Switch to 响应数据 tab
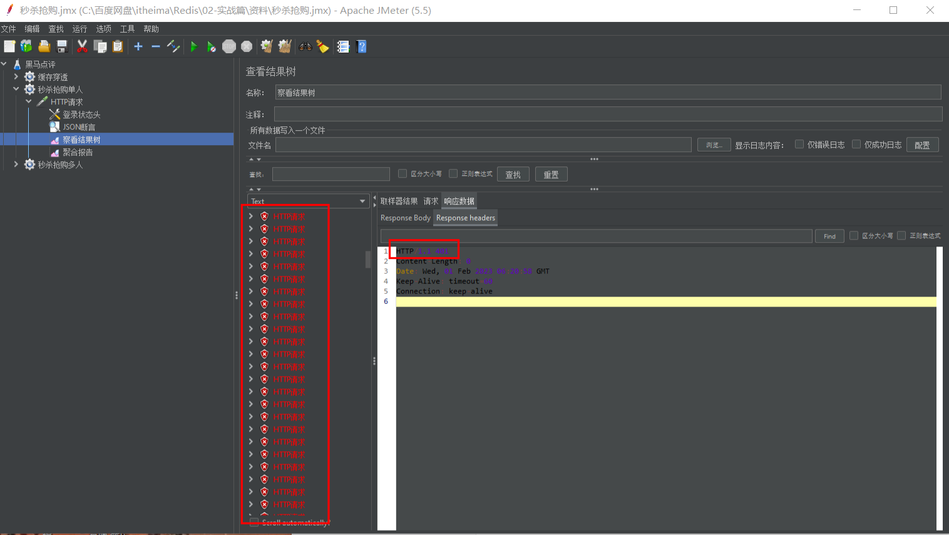 [459, 201]
